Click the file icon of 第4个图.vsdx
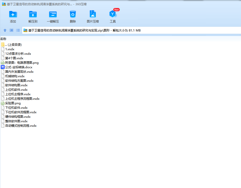The height and width of the screenshot is (188, 241). pyautogui.click(x=3, y=58)
